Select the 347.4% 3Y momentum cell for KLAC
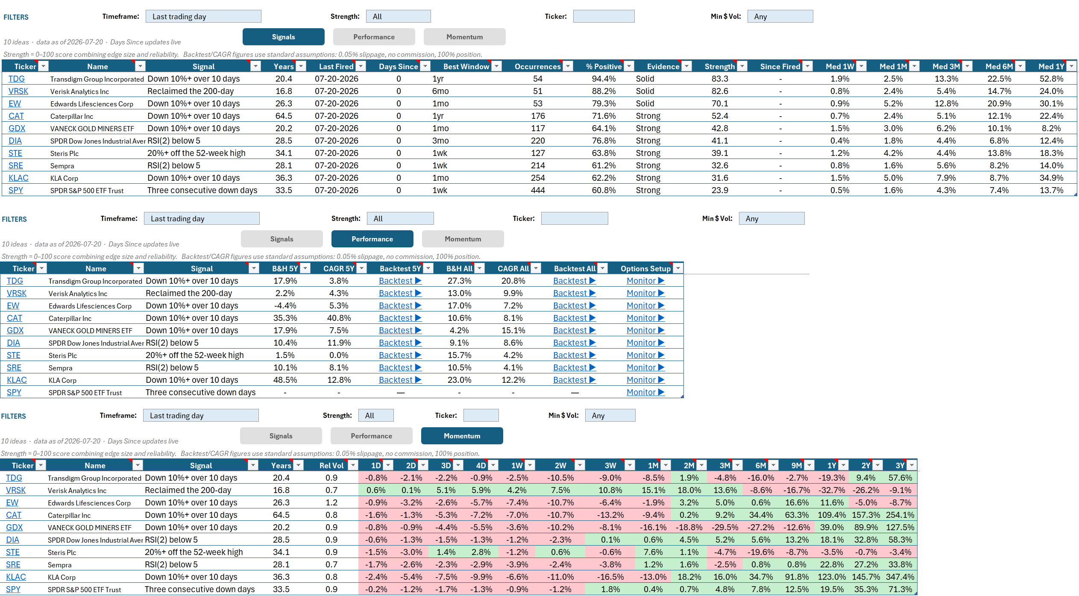The image size is (1079, 596). [900, 577]
